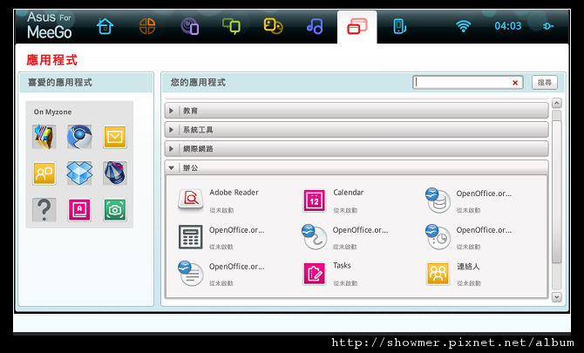Viewport: 584px width, 353px height.
Task: Click the power plug icon in top bar
Action: (548, 26)
